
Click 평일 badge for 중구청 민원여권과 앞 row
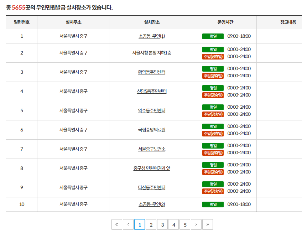click(213, 165)
